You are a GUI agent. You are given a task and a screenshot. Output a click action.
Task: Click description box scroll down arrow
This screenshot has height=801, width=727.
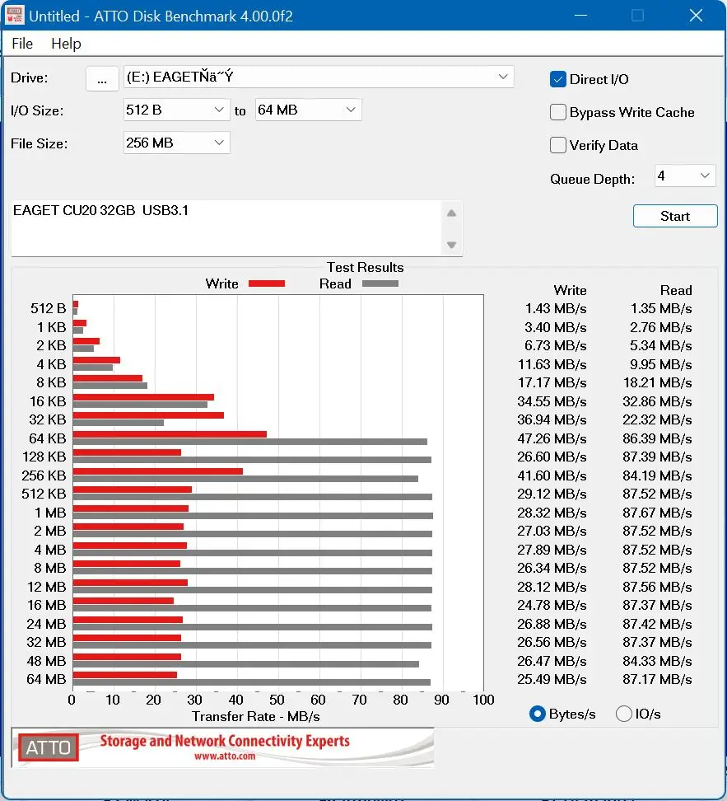[x=451, y=245]
